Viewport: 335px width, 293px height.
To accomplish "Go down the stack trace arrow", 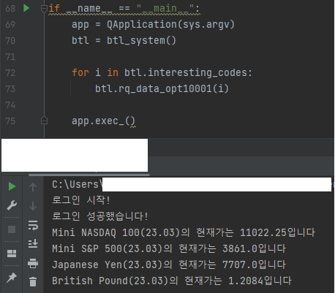I will coord(33,206).
